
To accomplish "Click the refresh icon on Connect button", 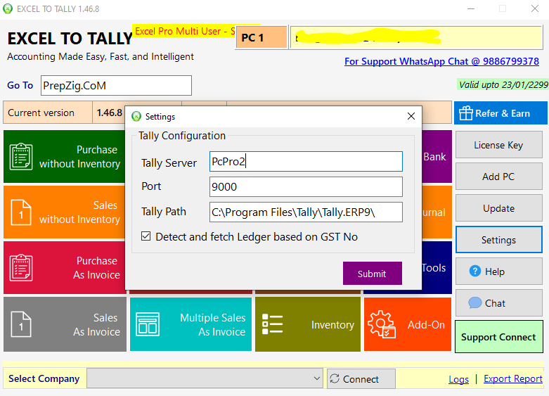I will point(335,378).
